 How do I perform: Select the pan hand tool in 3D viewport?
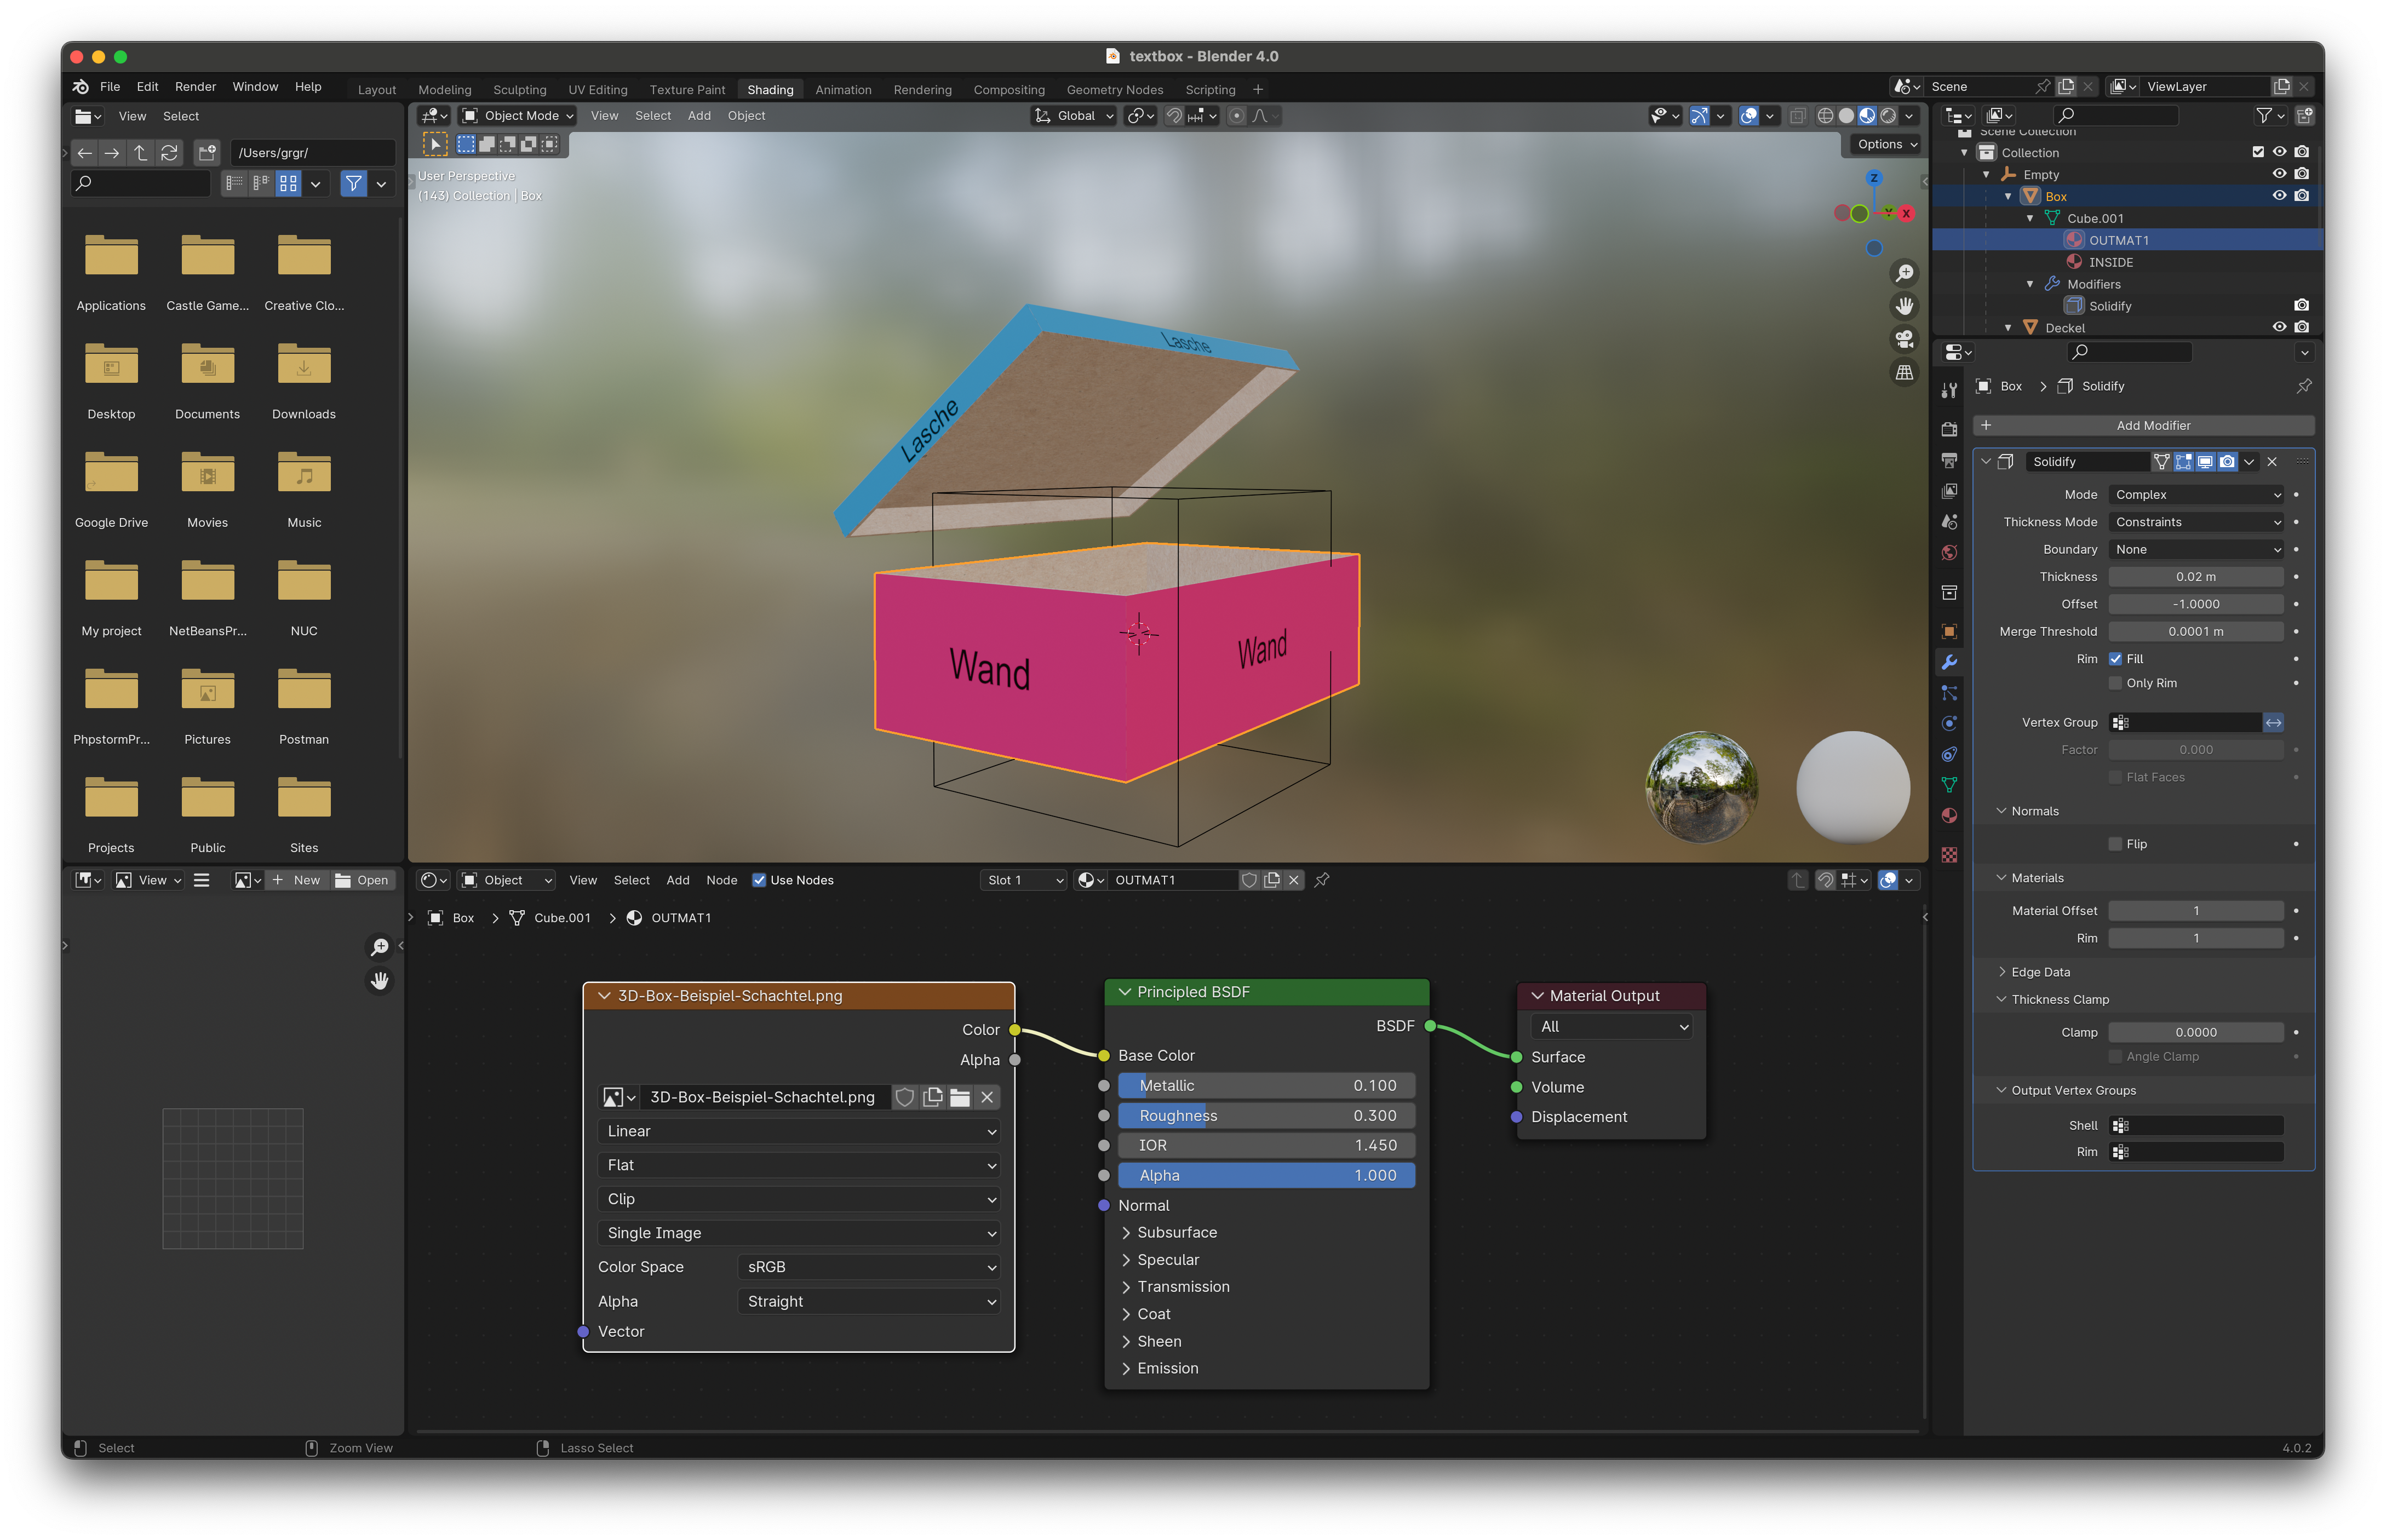[x=1904, y=306]
